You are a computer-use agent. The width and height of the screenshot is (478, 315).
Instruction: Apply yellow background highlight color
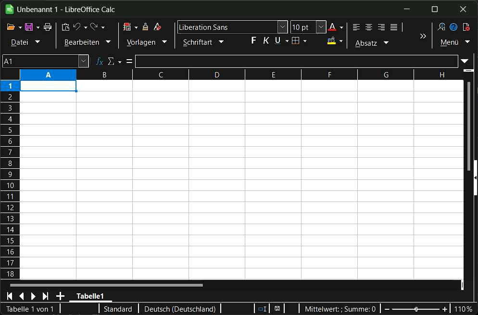(331, 41)
